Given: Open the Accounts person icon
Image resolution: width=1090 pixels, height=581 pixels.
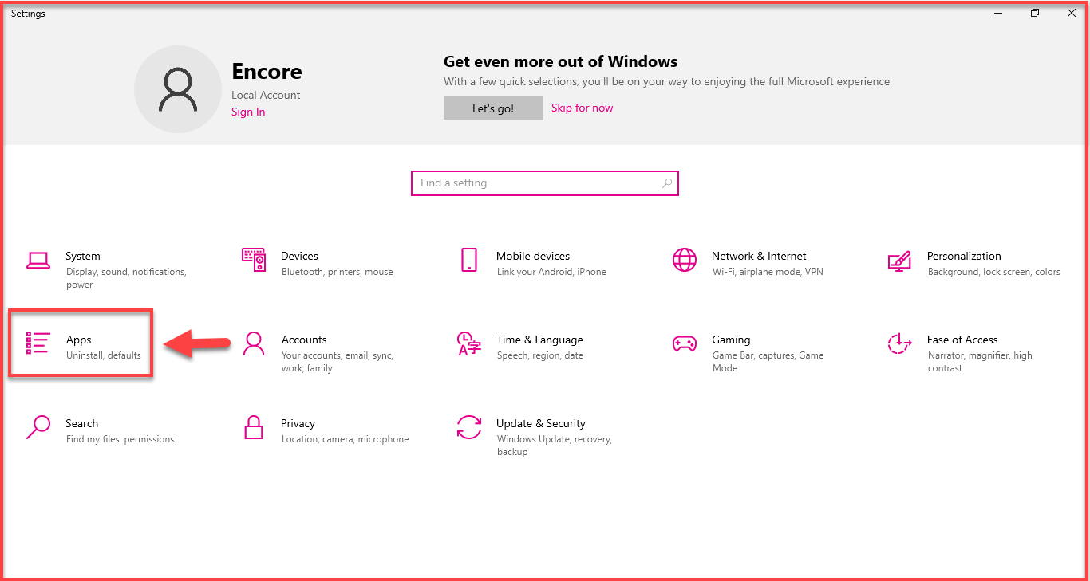Looking at the screenshot, I should 254,343.
